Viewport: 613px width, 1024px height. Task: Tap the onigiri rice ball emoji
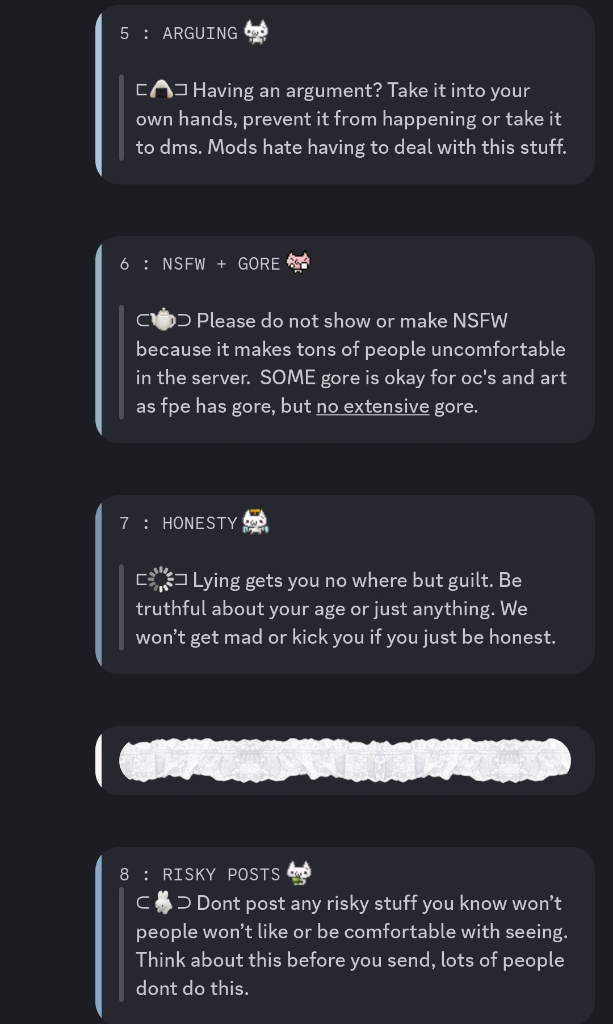[x=162, y=90]
